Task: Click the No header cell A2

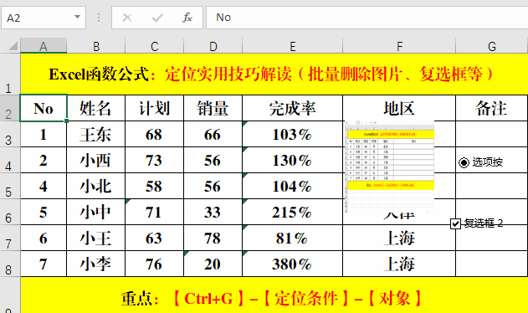Action: click(x=44, y=108)
